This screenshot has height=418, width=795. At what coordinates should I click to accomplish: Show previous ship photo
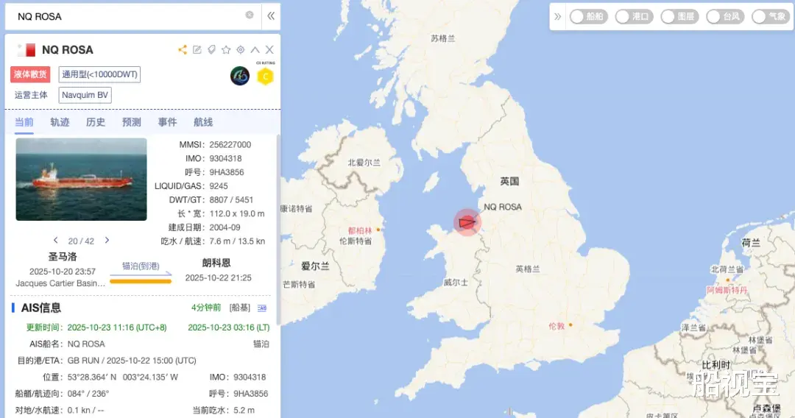(x=56, y=241)
